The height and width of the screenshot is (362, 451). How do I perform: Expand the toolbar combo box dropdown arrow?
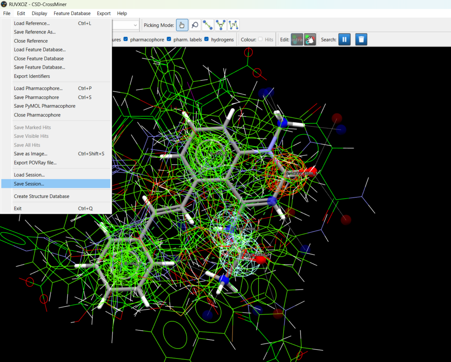point(135,26)
